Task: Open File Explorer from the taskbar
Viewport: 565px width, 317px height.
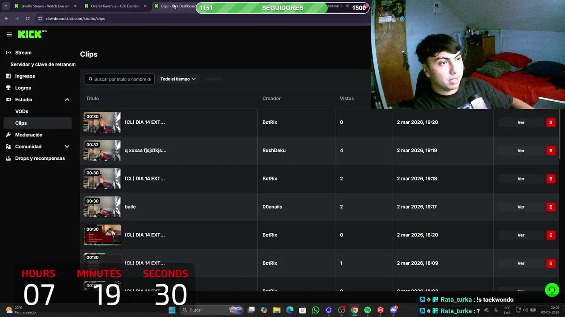Action: pos(276,310)
